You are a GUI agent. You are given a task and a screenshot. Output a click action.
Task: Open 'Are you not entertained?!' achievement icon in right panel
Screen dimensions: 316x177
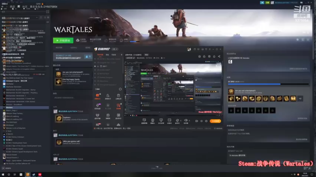click(x=231, y=92)
